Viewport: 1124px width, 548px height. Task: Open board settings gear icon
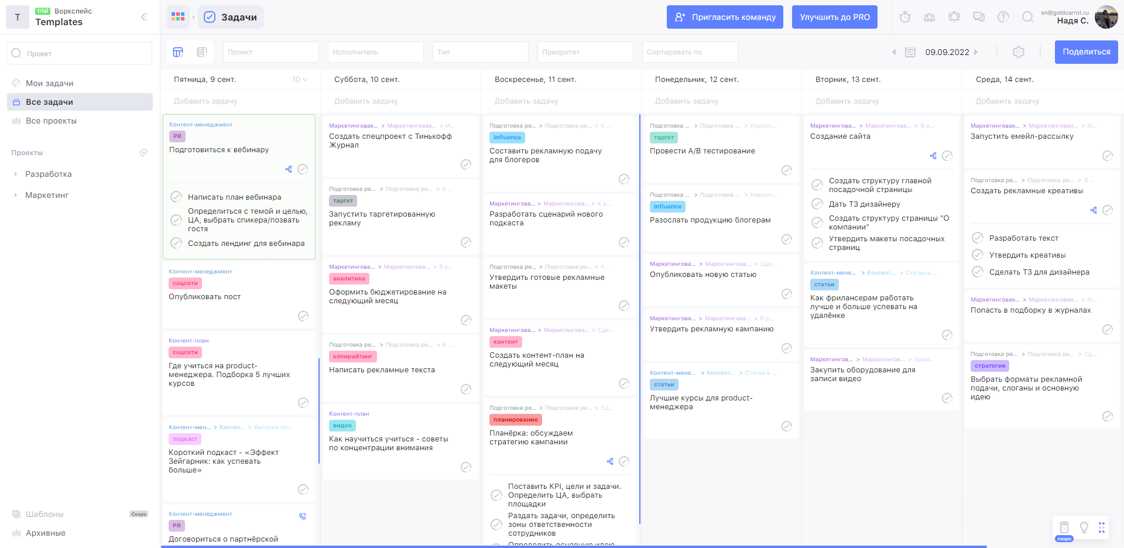1019,52
